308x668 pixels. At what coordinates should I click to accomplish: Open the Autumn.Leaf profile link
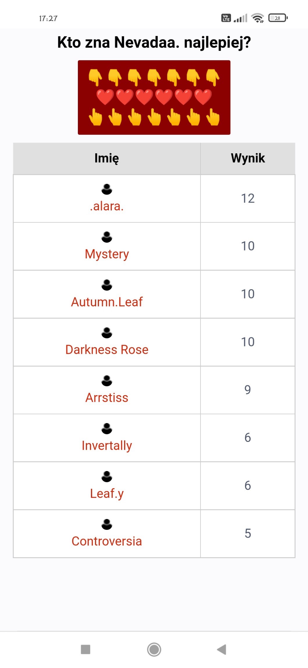click(x=107, y=302)
